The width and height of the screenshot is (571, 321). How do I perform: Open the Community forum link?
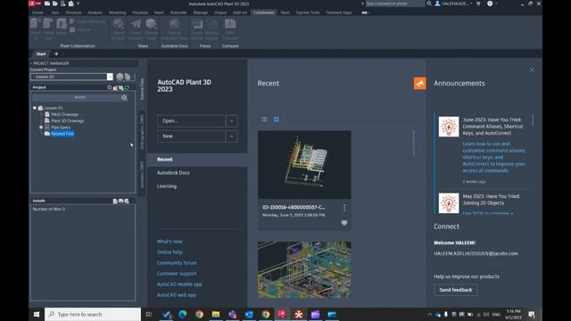pos(177,263)
